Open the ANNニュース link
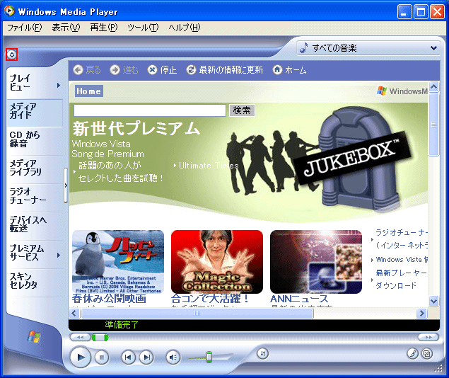 click(299, 299)
